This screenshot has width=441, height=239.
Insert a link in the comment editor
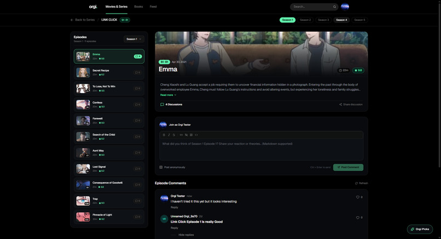[181, 135]
